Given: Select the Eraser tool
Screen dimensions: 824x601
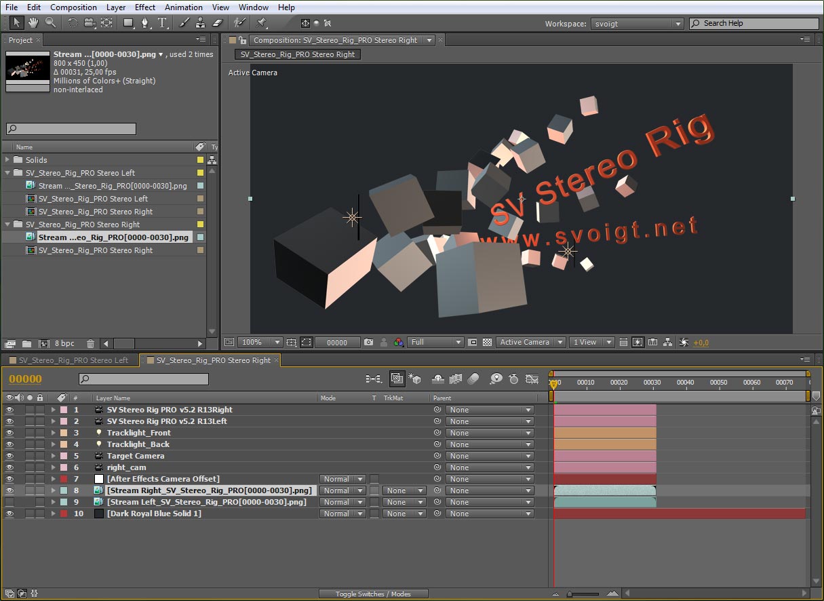Looking at the screenshot, I should point(218,22).
